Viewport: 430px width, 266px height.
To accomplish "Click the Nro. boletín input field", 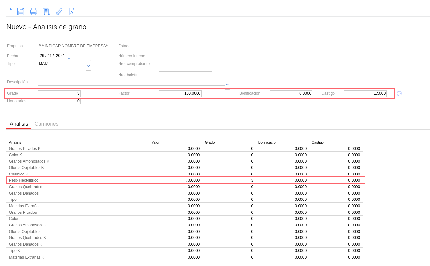I will pyautogui.click(x=186, y=75).
